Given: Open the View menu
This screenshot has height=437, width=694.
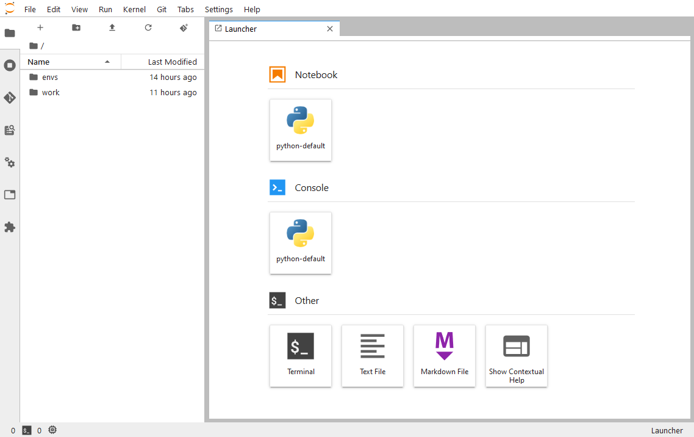Looking at the screenshot, I should point(79,9).
